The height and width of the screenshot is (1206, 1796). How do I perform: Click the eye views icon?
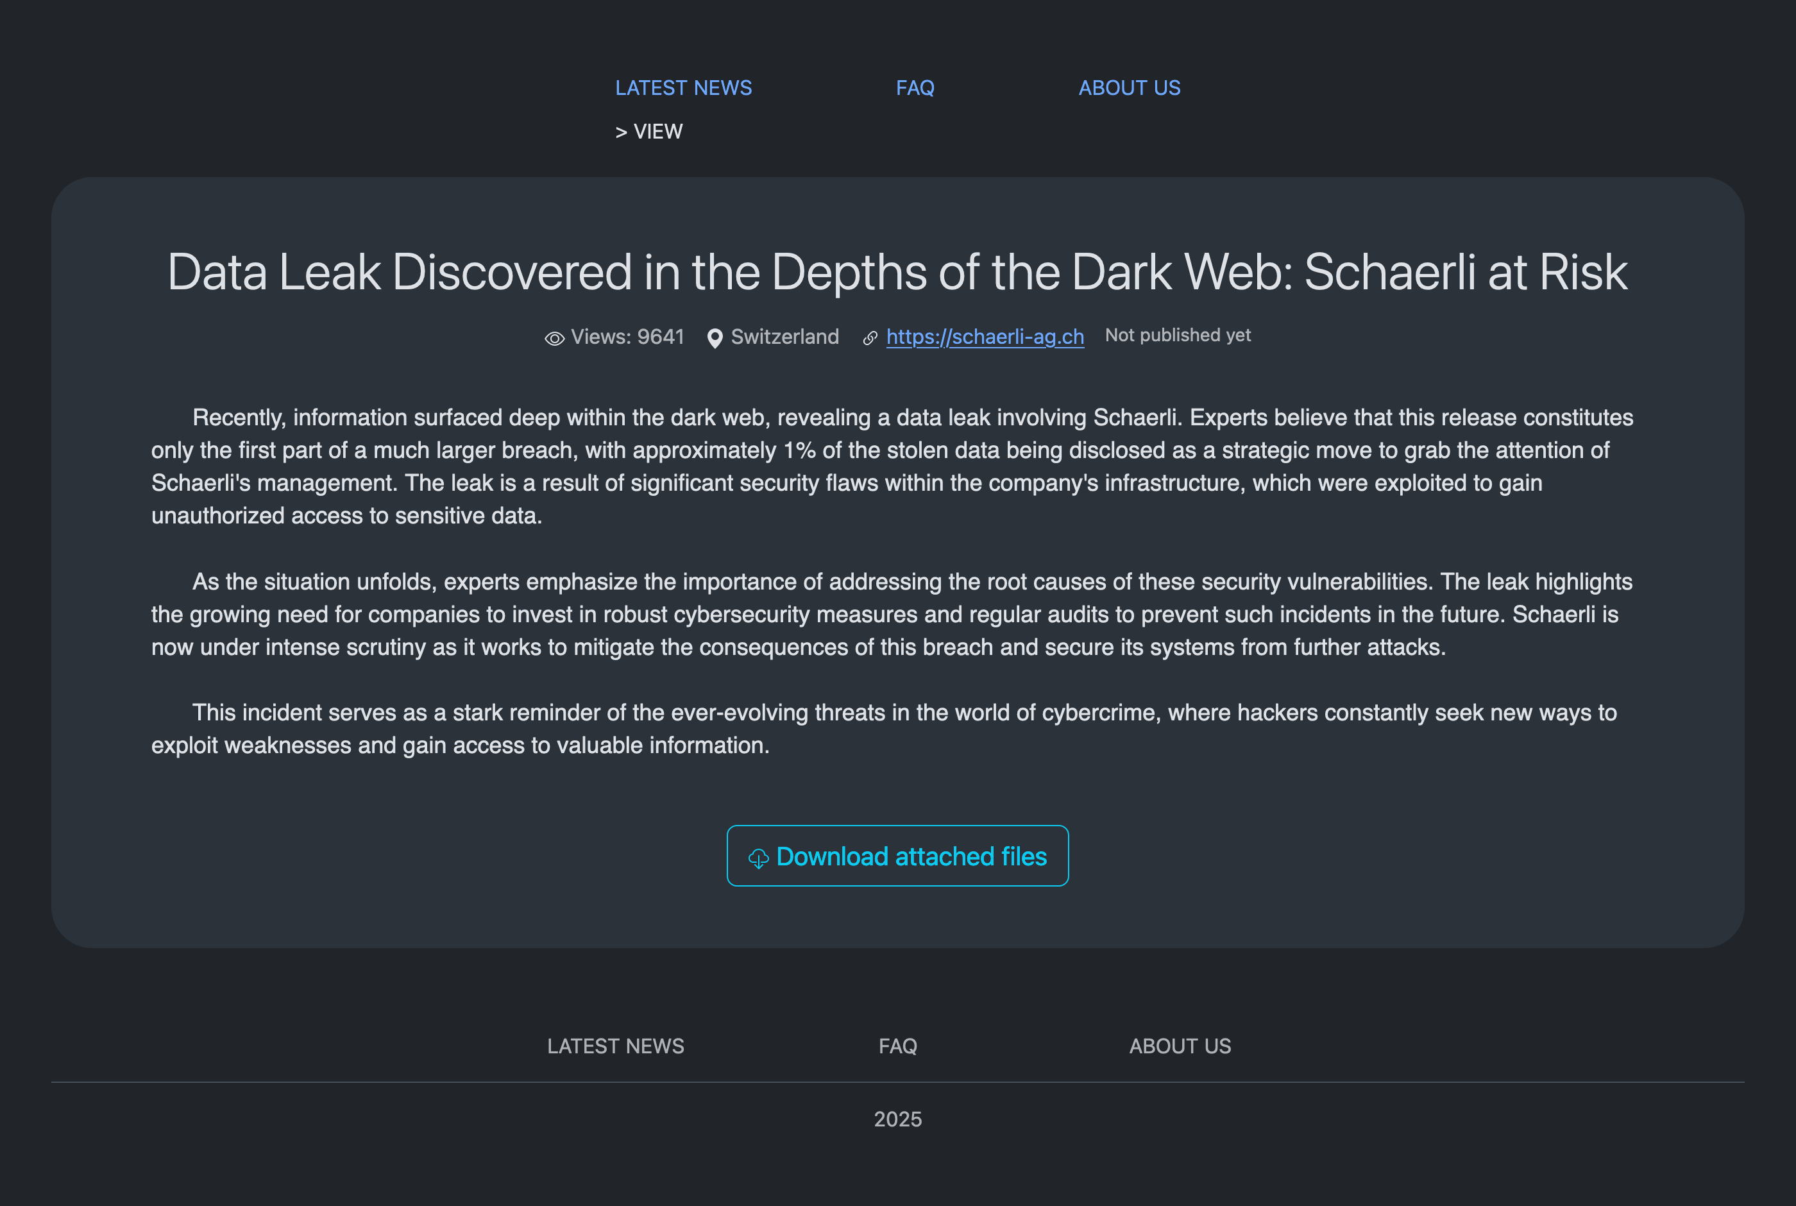(x=554, y=339)
